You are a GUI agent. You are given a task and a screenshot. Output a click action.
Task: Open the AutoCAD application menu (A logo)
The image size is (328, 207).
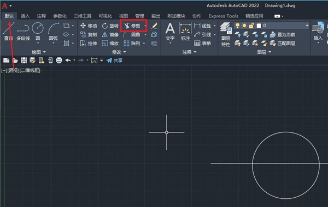click(4, 6)
